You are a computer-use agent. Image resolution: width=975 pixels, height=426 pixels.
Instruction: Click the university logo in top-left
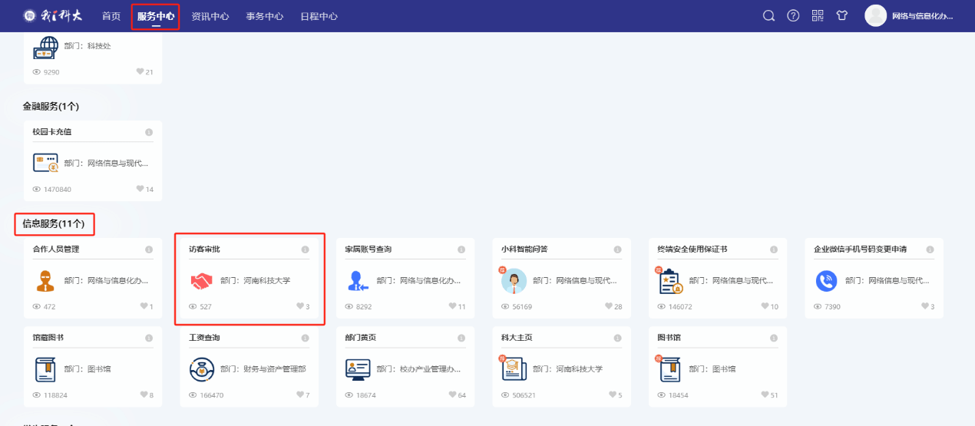pyautogui.click(x=52, y=16)
